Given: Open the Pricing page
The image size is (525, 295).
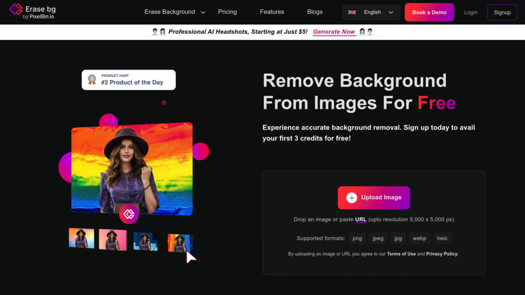Looking at the screenshot, I should coord(227,12).
